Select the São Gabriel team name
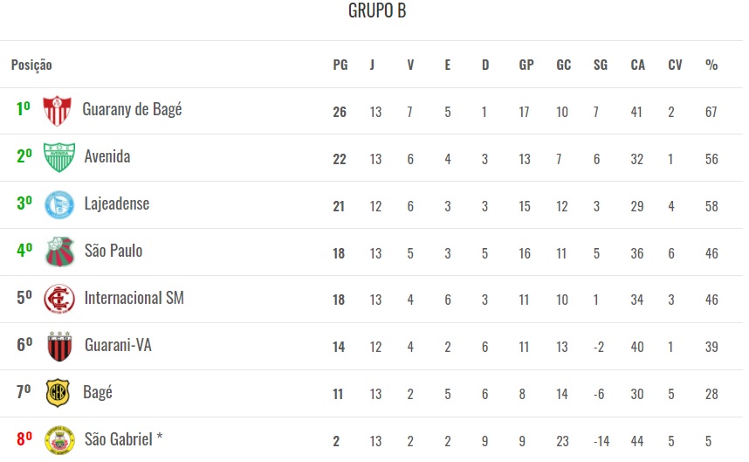Image resolution: width=749 pixels, height=462 pixels. pyautogui.click(x=124, y=439)
